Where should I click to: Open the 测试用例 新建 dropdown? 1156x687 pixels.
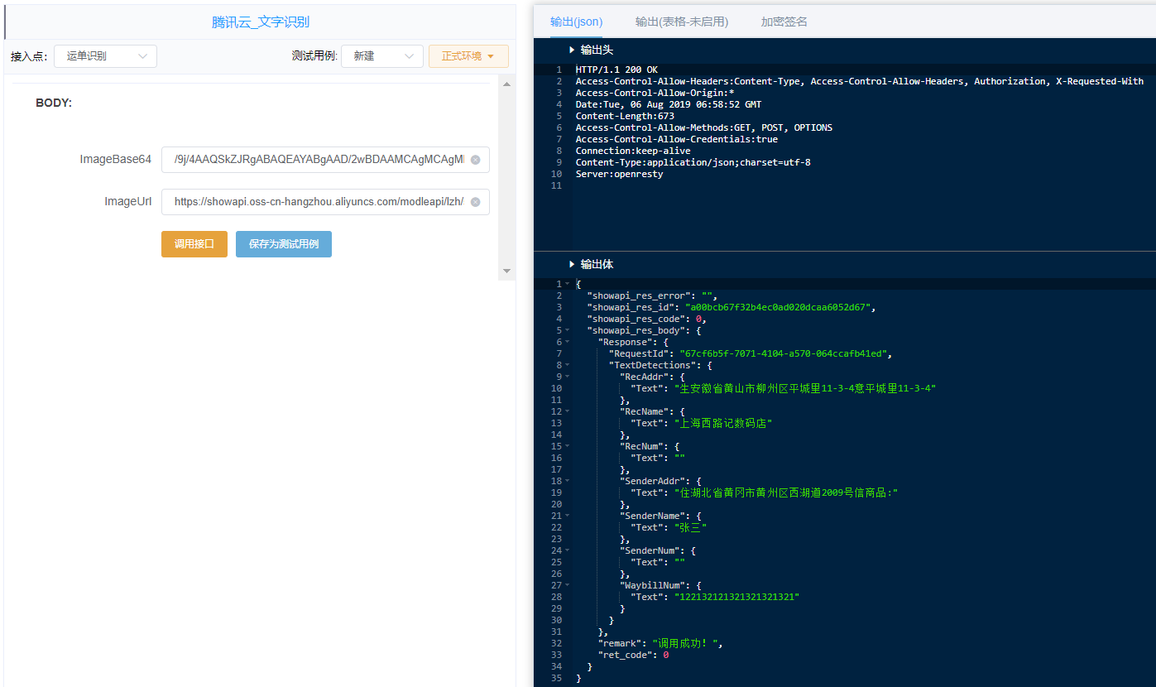381,56
